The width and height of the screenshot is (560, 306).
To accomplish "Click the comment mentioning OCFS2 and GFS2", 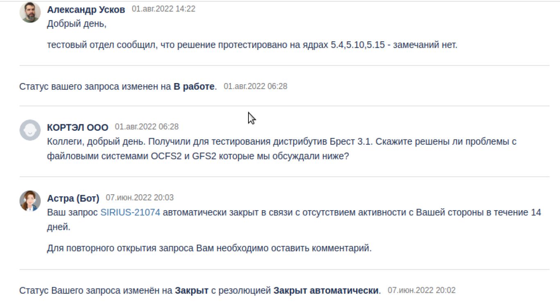I will pos(281,149).
